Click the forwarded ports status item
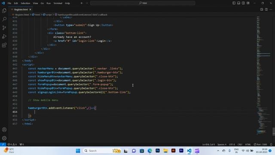 [22, 145]
